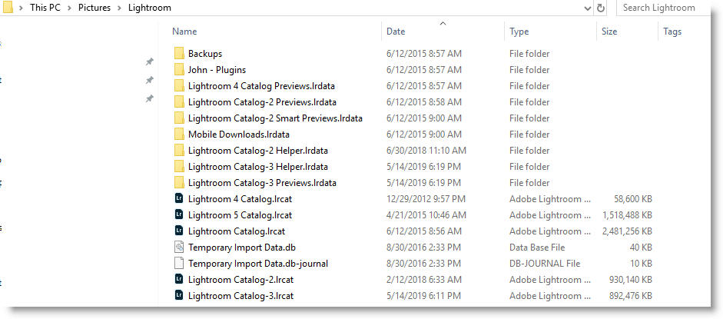Select Temporary Import Data.db-journal file icon

coord(179,263)
